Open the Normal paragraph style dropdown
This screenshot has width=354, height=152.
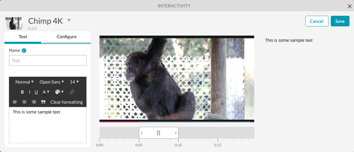[x=24, y=82]
